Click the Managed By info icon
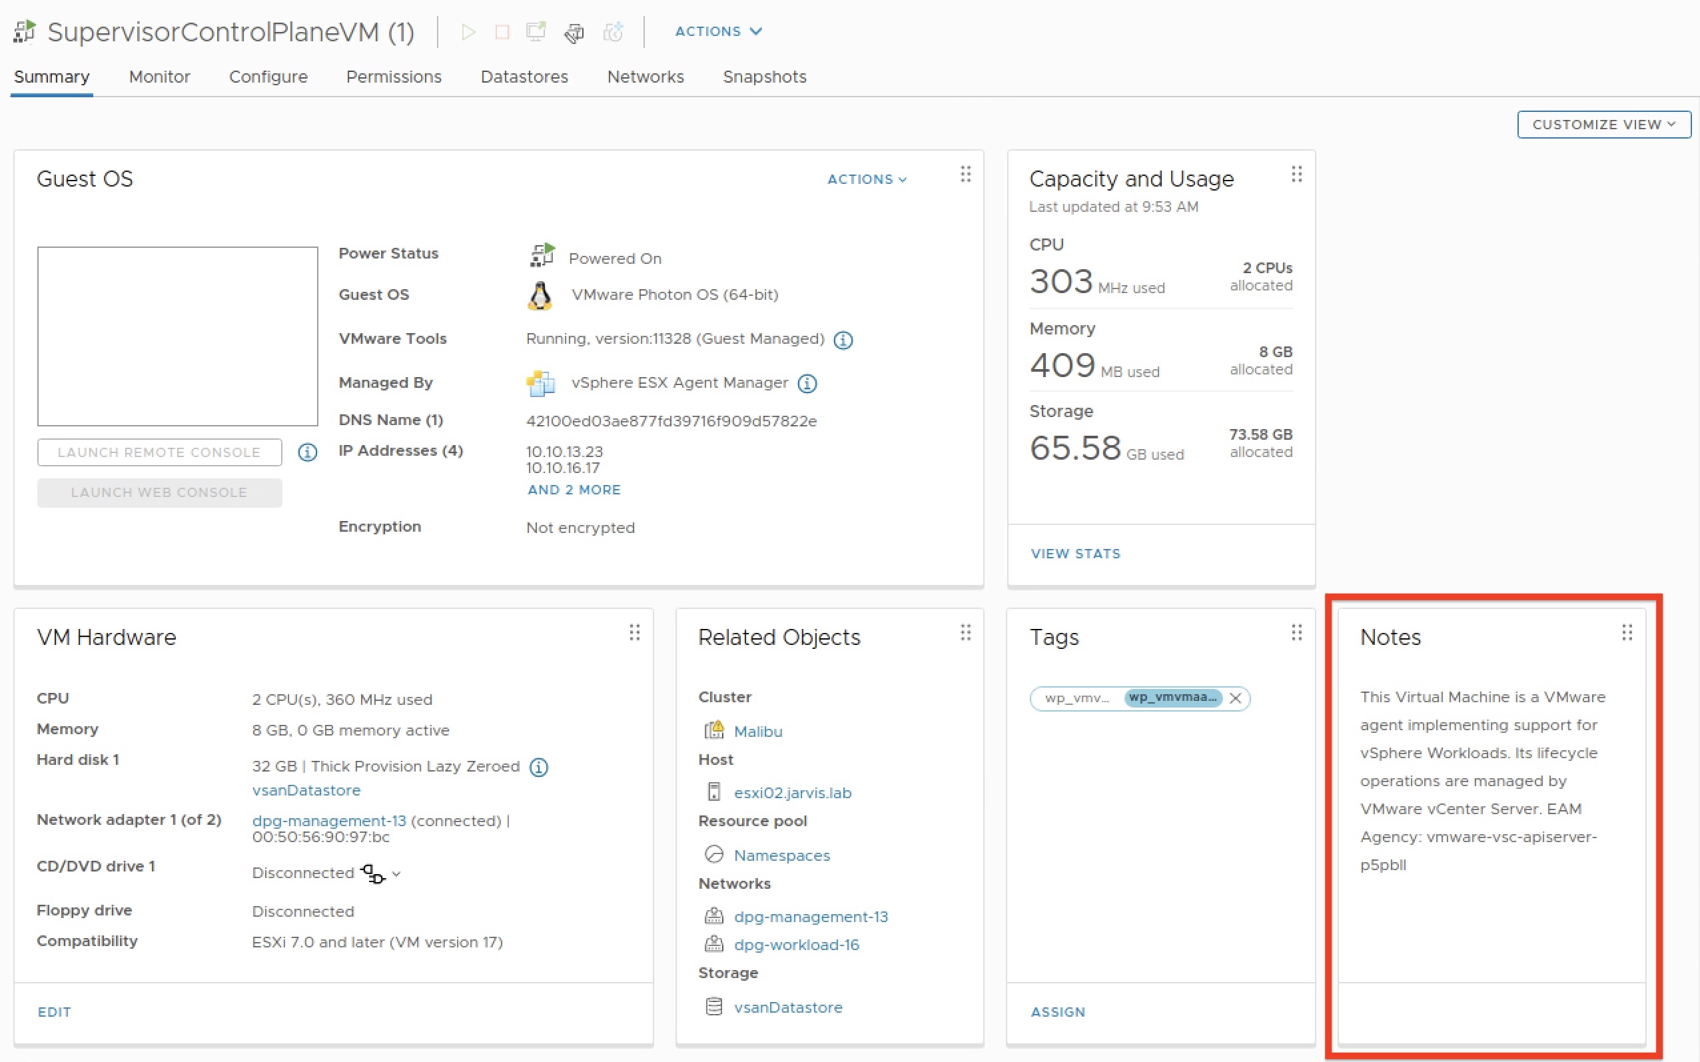The image size is (1700, 1062). pyautogui.click(x=807, y=384)
